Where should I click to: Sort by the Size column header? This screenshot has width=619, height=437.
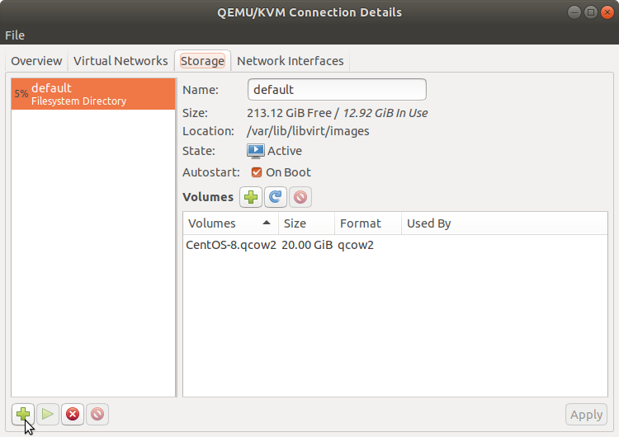click(307, 223)
